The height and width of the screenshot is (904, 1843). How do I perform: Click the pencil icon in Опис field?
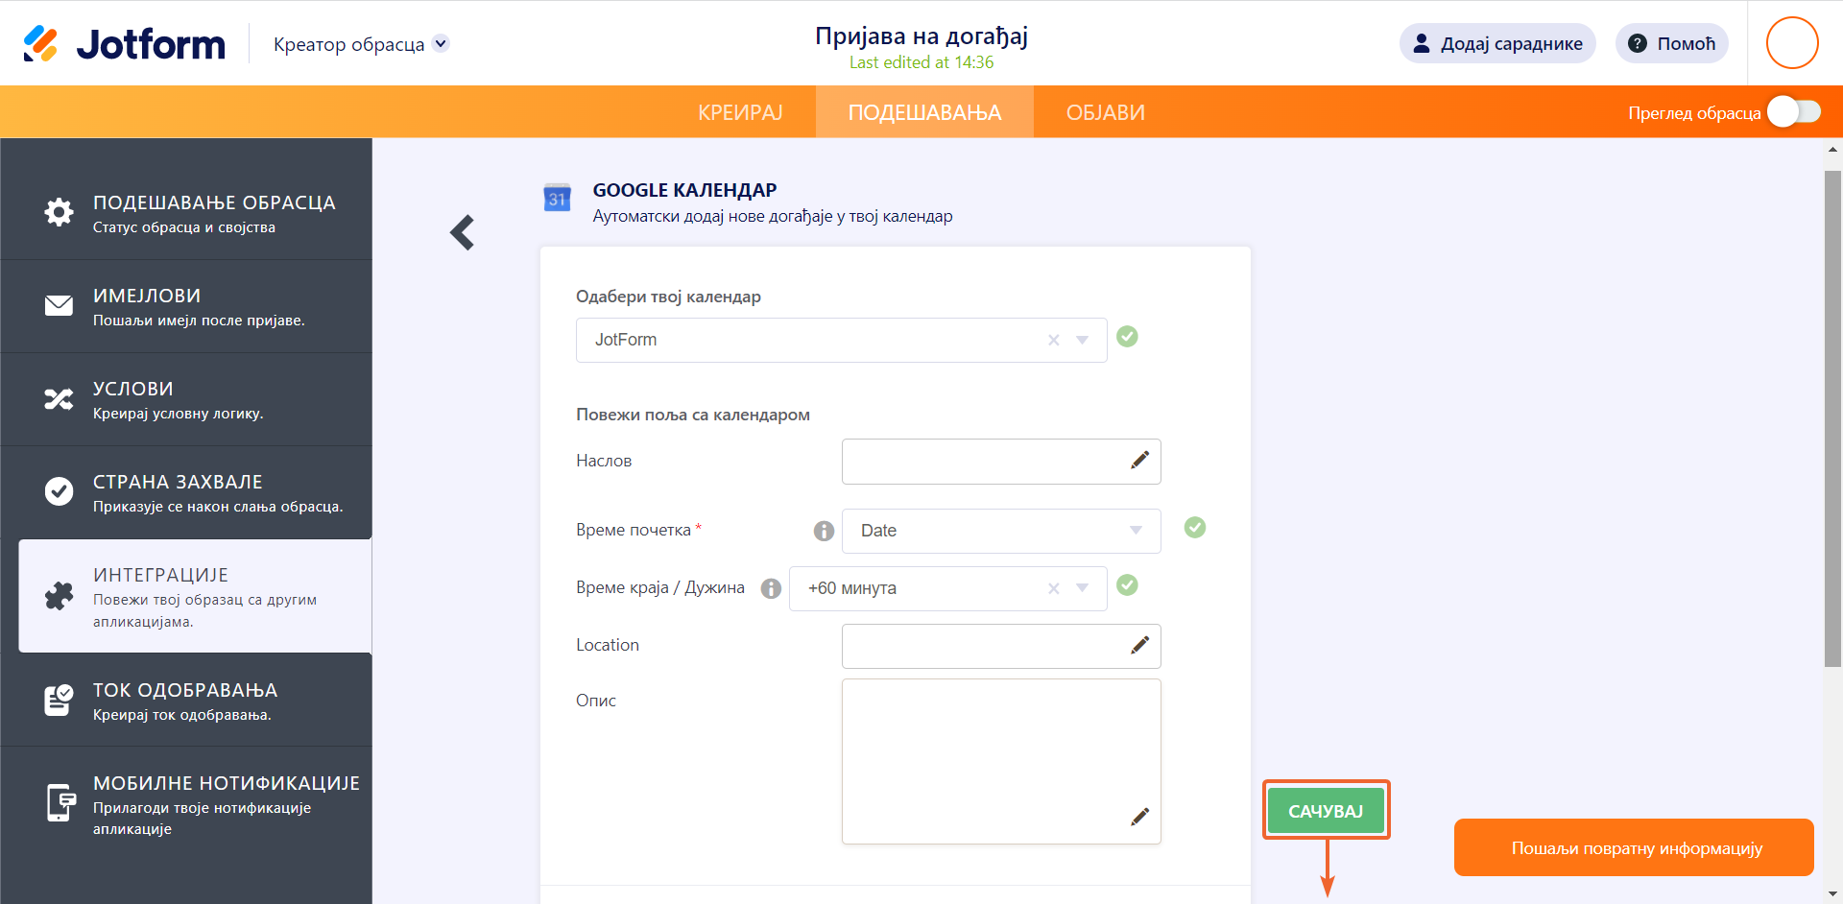(1139, 817)
